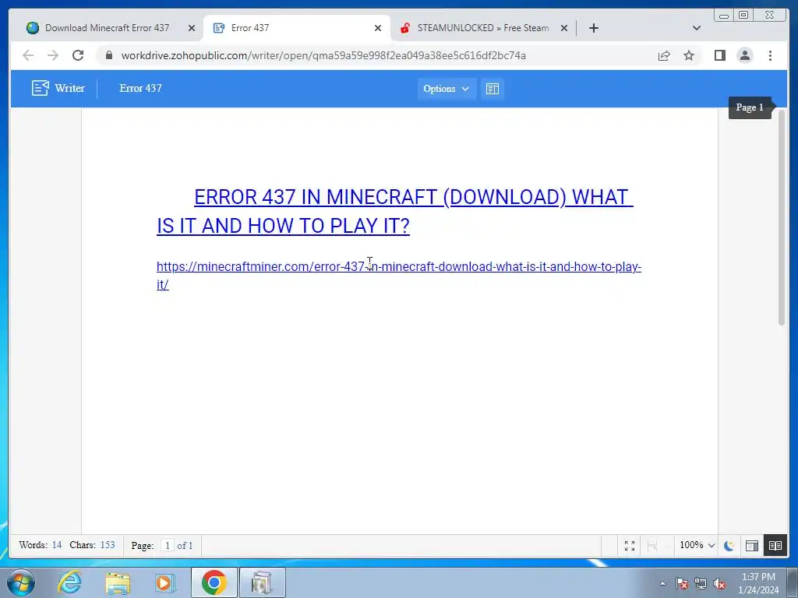Image resolution: width=798 pixels, height=598 pixels.
Task: Open File Explorer from the taskbar
Action: tap(117, 582)
